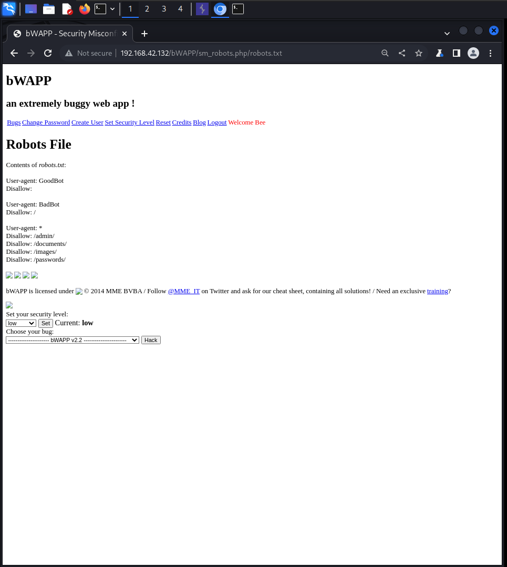Reload the page with the refresh icon
The width and height of the screenshot is (507, 567).
coord(48,53)
